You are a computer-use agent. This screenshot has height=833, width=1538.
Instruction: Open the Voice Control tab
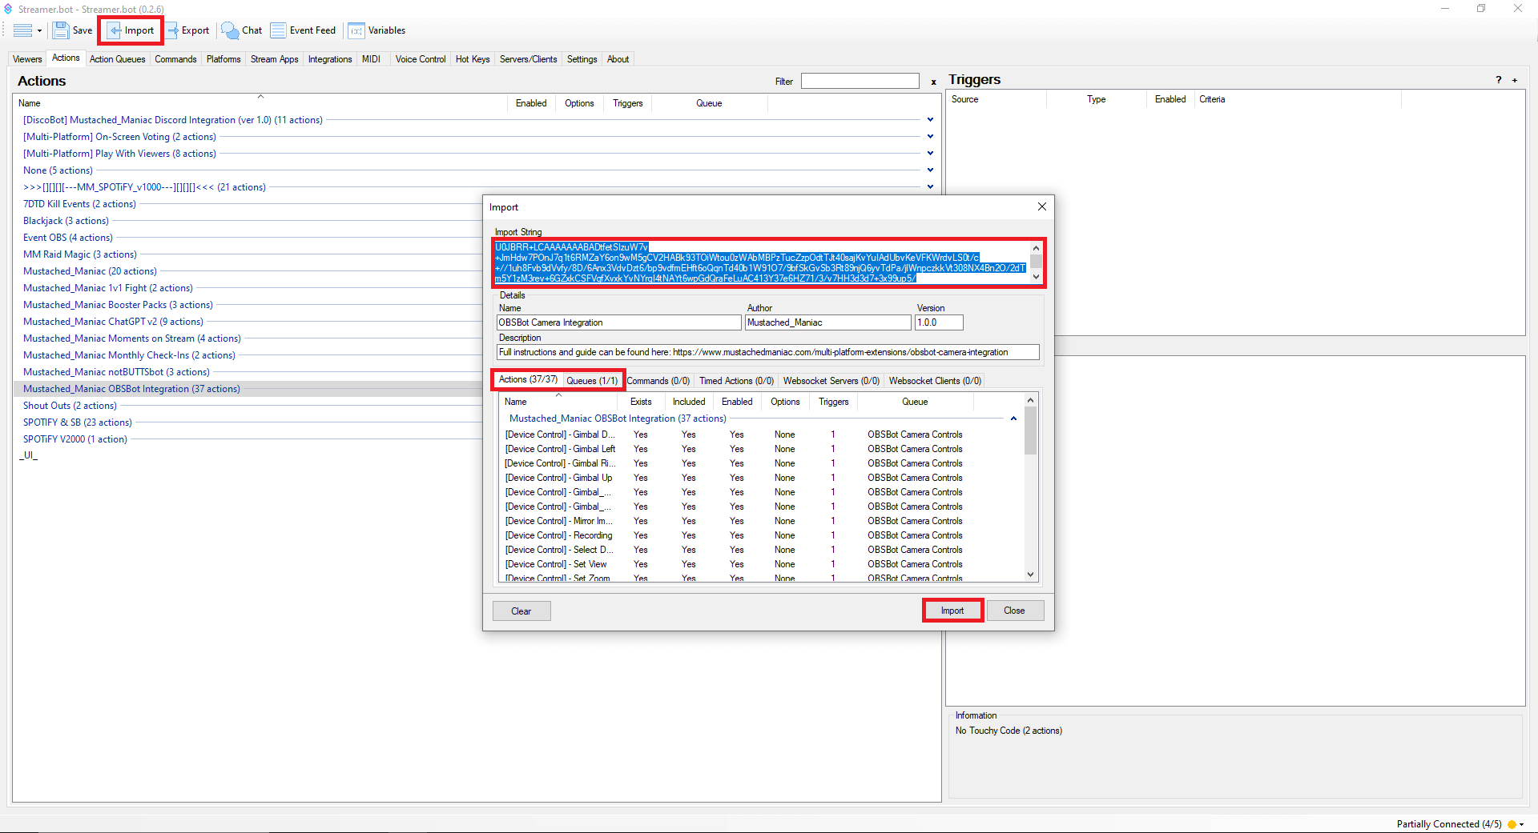pos(420,59)
